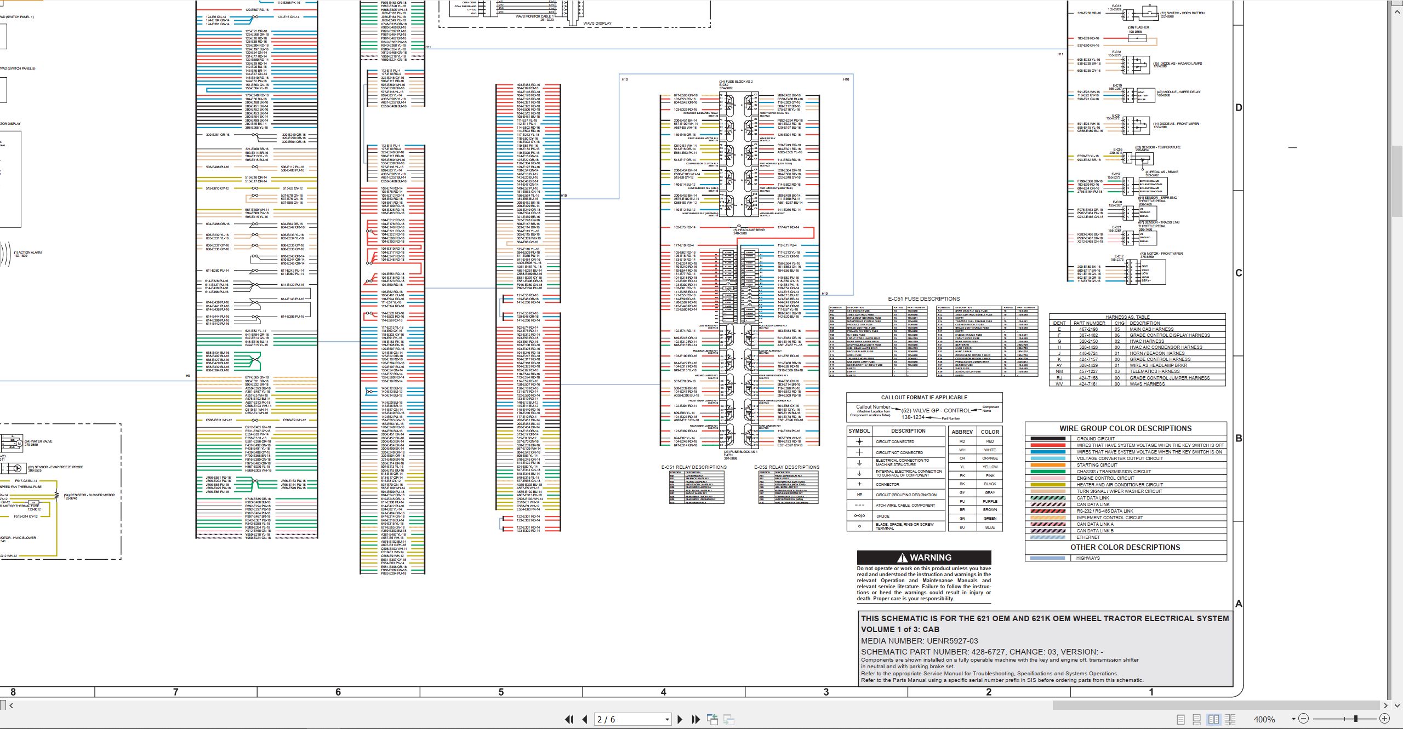Image resolution: width=1403 pixels, height=729 pixels.
Task: Click the previous view navigation icon
Action: click(x=712, y=719)
